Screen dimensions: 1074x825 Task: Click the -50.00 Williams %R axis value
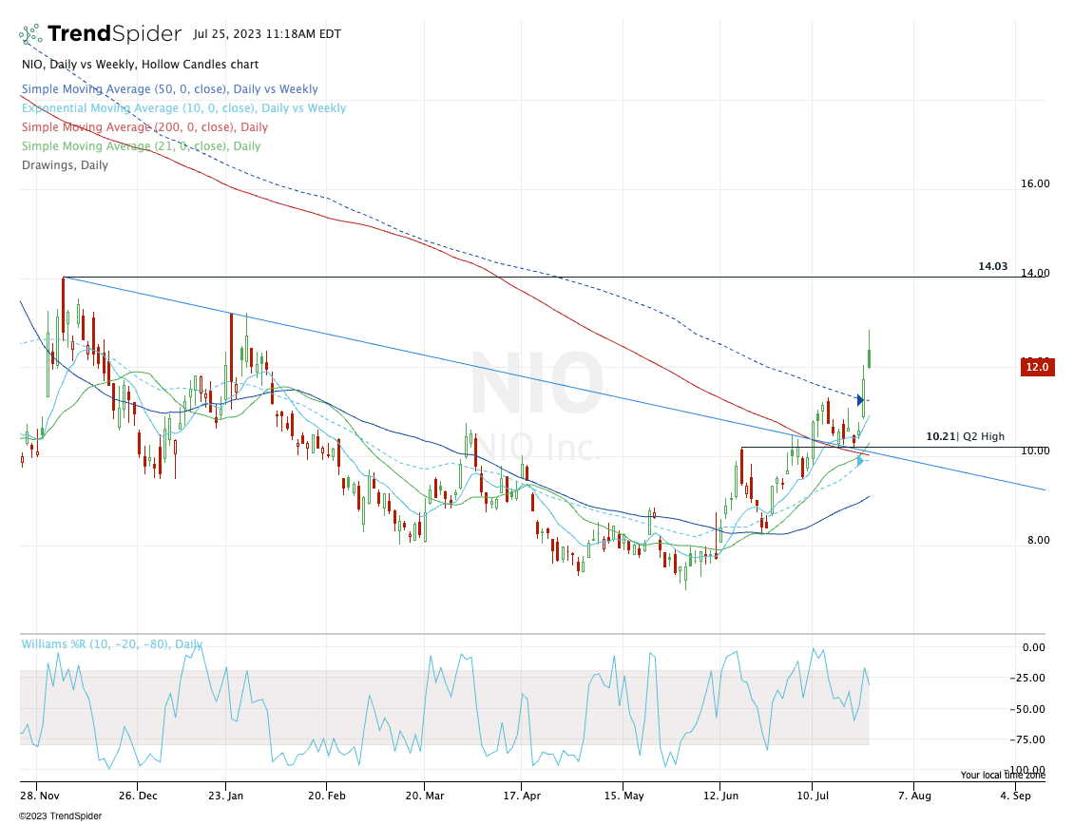(1028, 709)
